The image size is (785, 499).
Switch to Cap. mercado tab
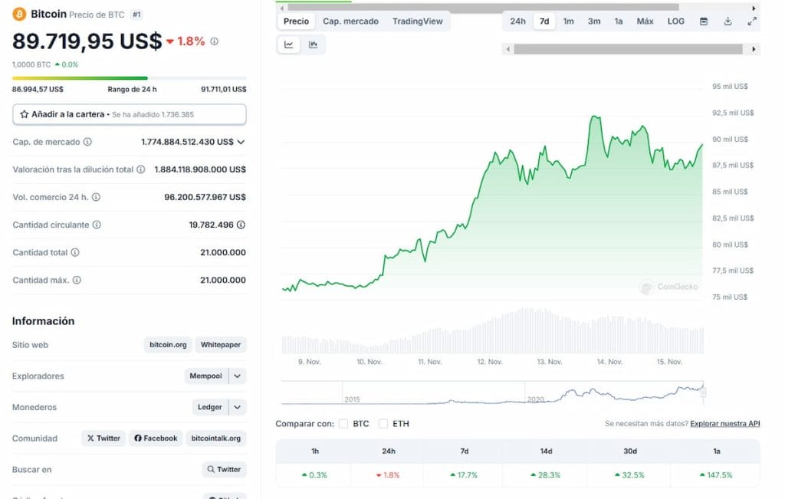pyautogui.click(x=350, y=21)
